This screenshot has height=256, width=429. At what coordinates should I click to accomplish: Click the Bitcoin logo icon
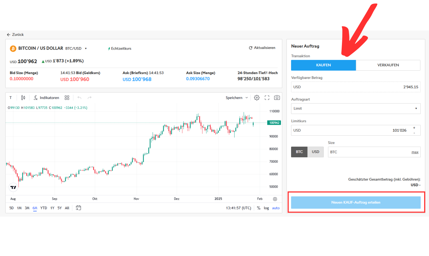click(x=13, y=49)
